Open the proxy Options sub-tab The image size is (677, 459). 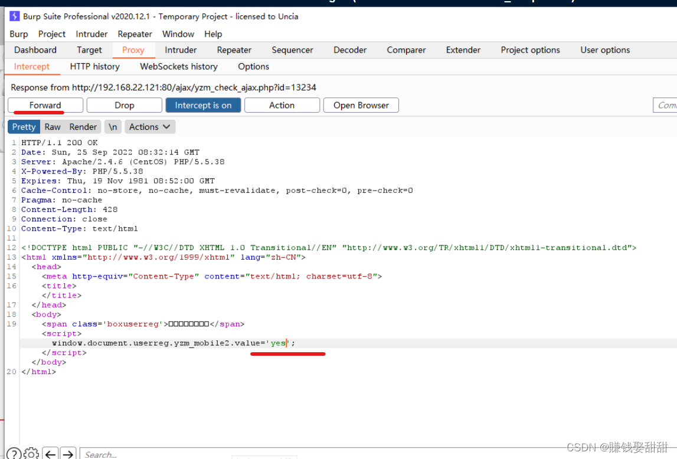pyautogui.click(x=253, y=67)
